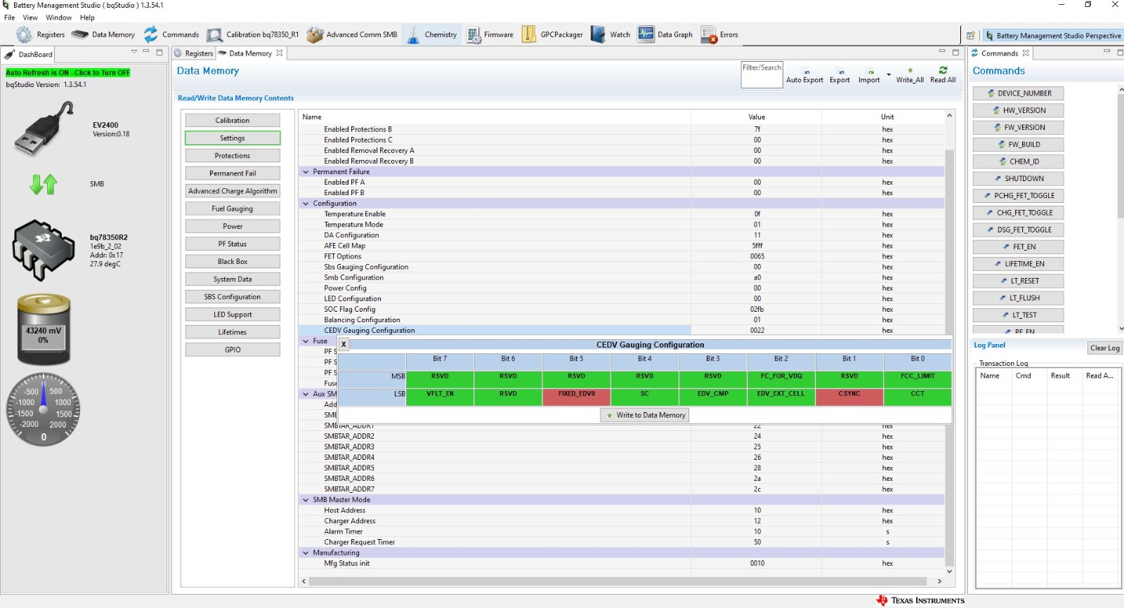
Task: Open the Window menu
Action: tap(59, 18)
